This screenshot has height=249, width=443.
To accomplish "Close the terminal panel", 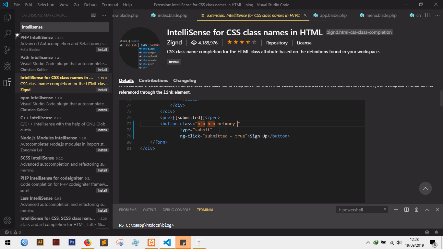I will click(x=437, y=210).
